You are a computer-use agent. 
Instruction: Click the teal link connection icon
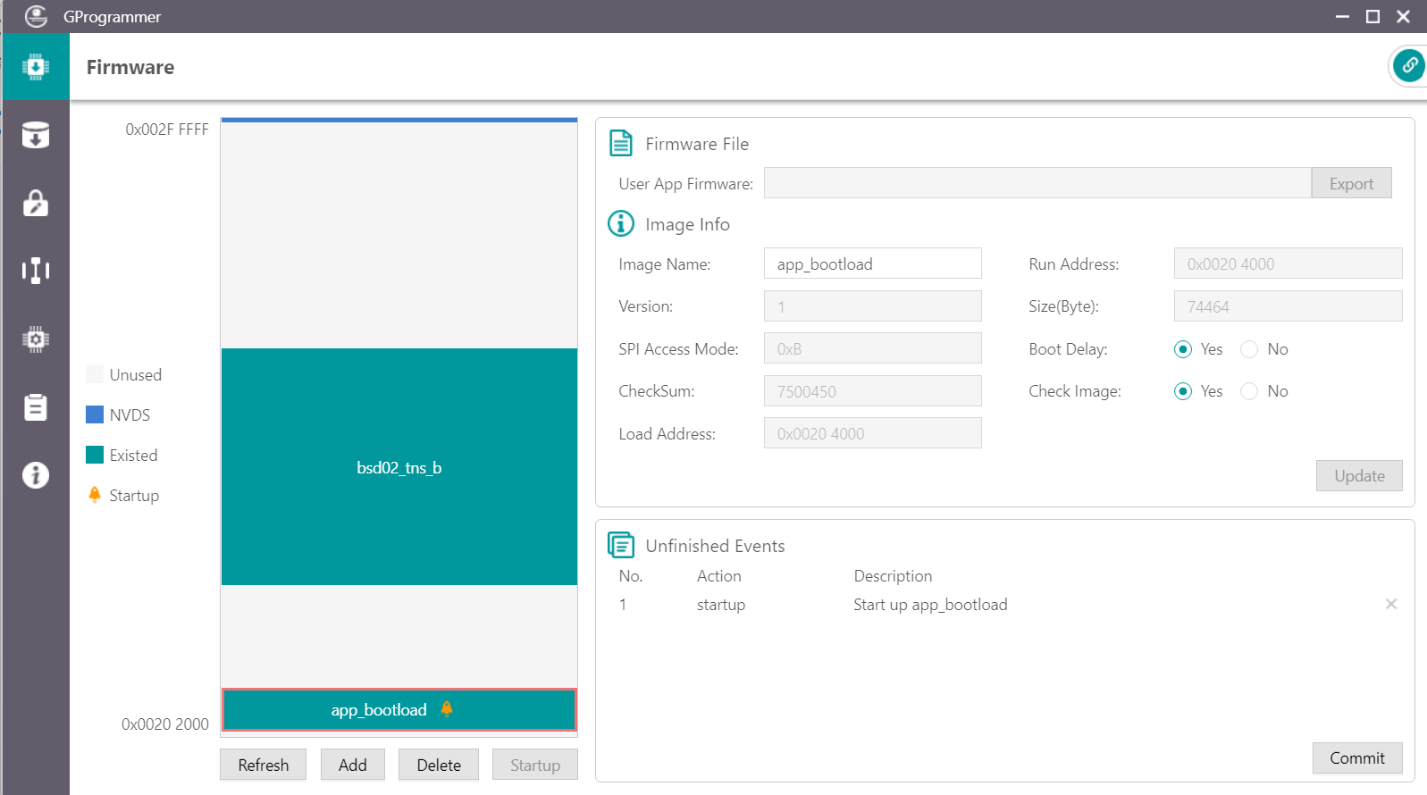(1408, 65)
